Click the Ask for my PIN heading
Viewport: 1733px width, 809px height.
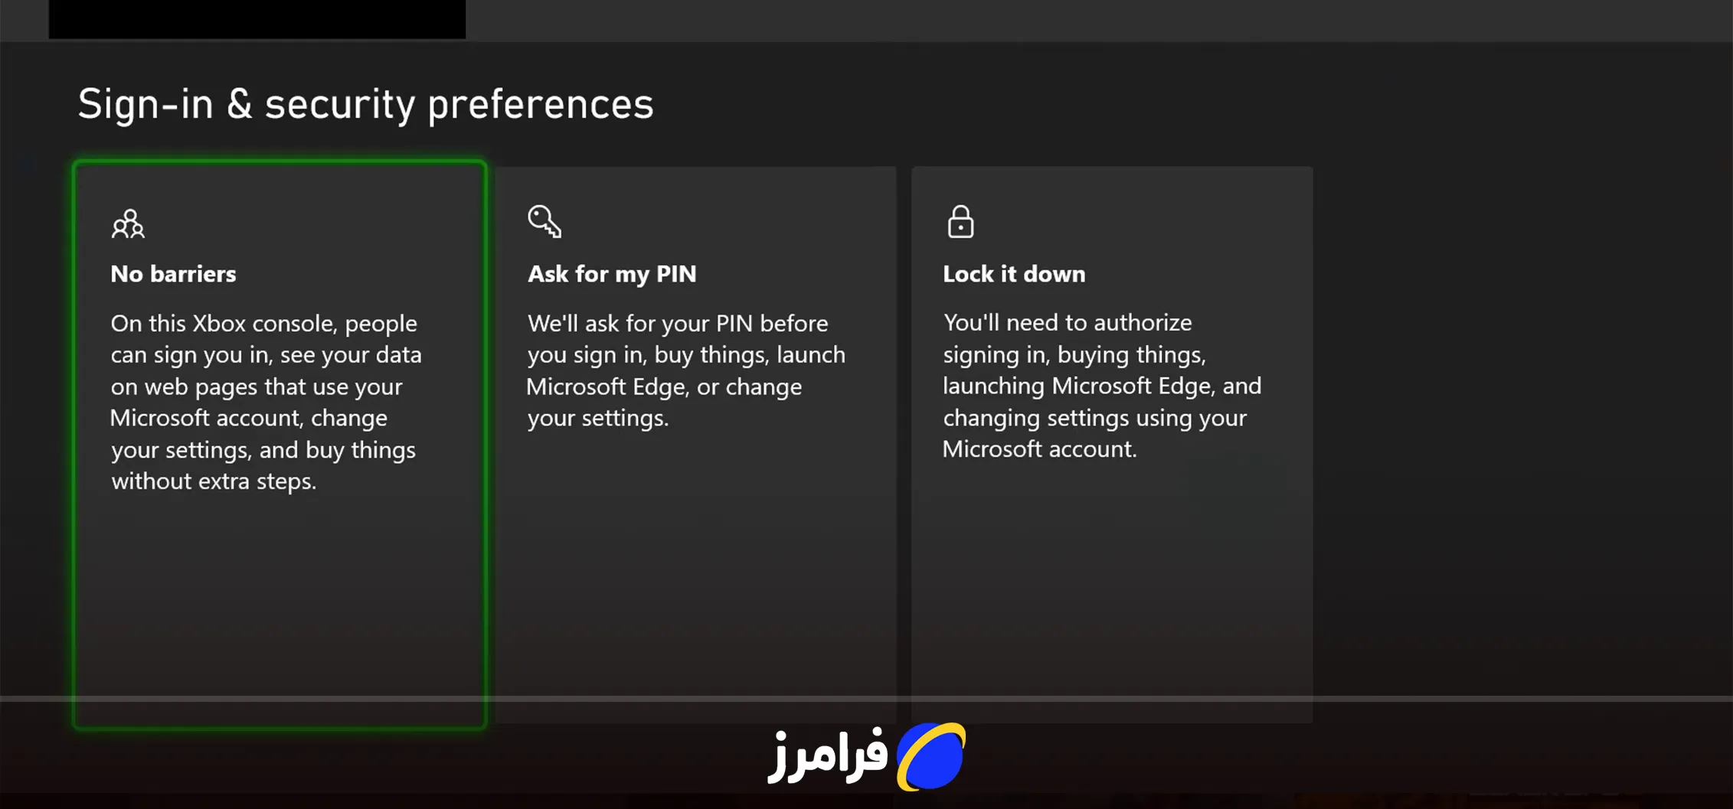coord(611,274)
